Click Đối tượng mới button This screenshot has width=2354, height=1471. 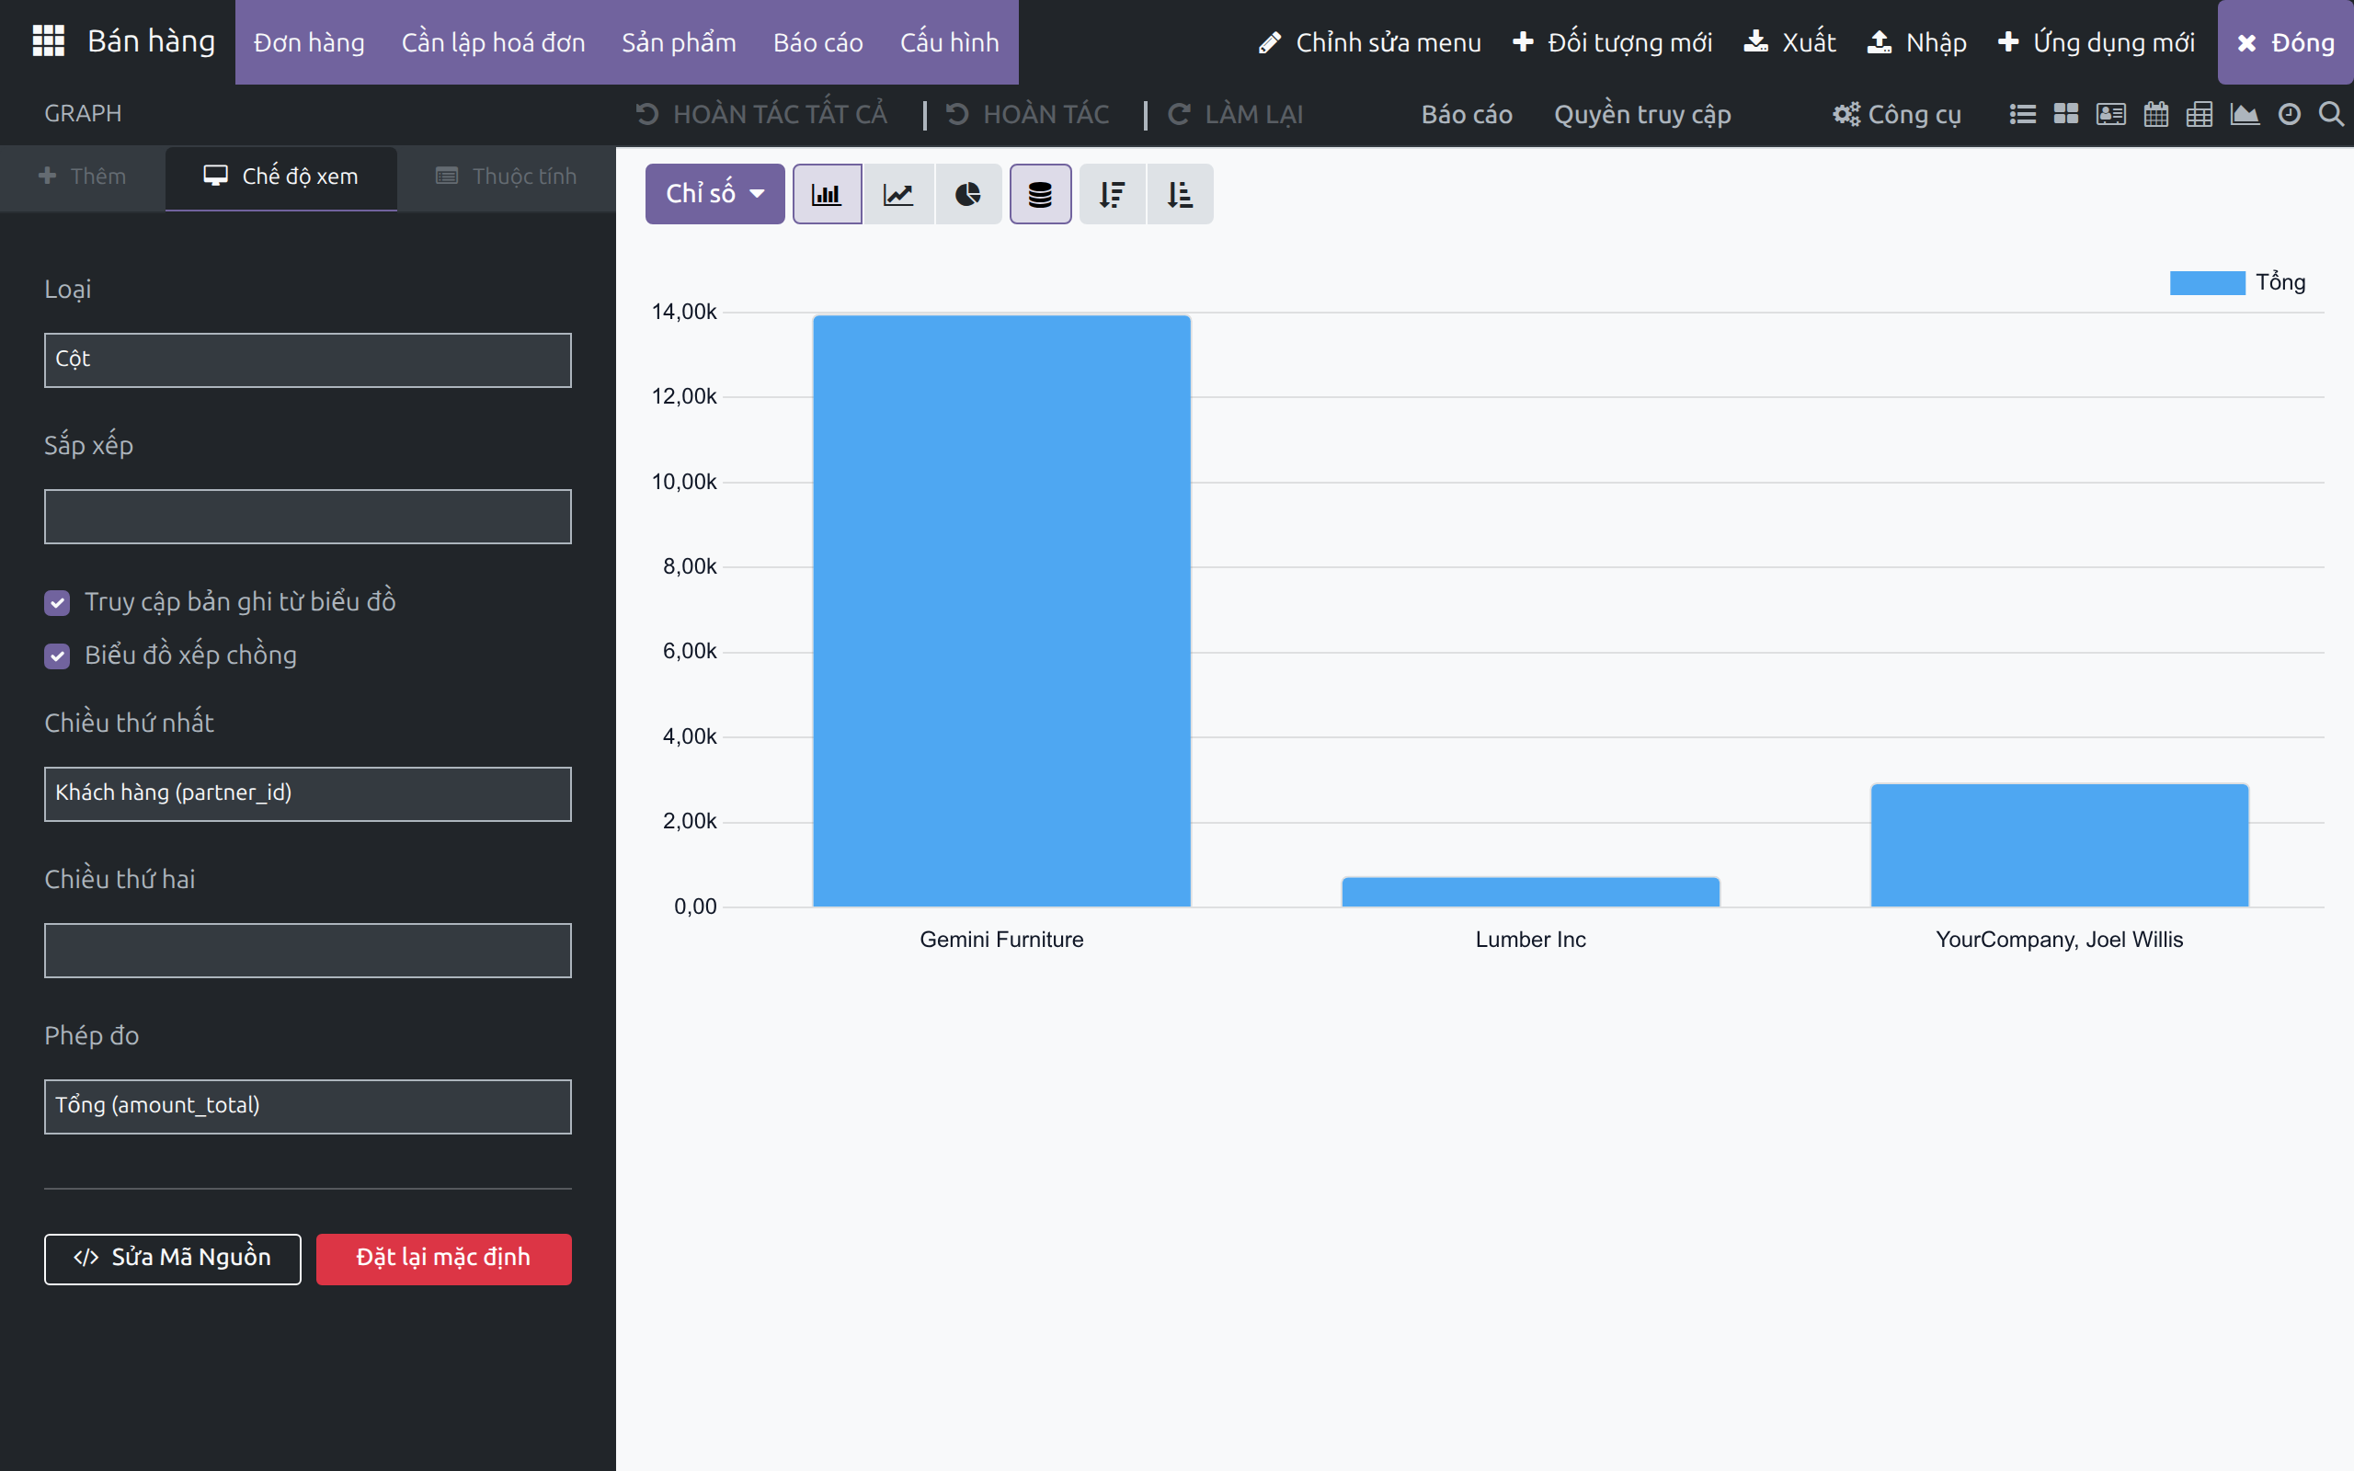(x=1613, y=43)
